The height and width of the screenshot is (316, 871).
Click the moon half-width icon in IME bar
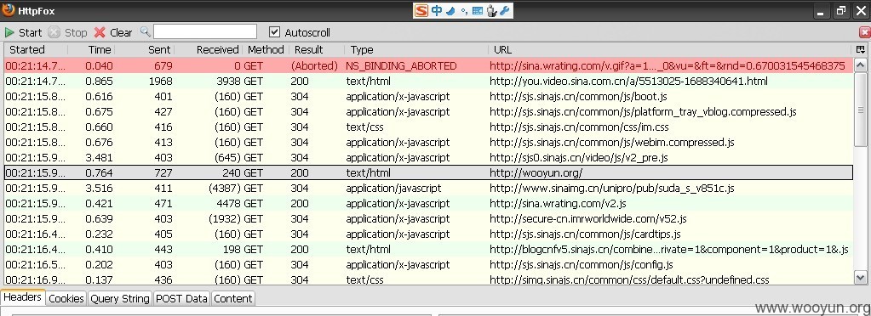(450, 10)
